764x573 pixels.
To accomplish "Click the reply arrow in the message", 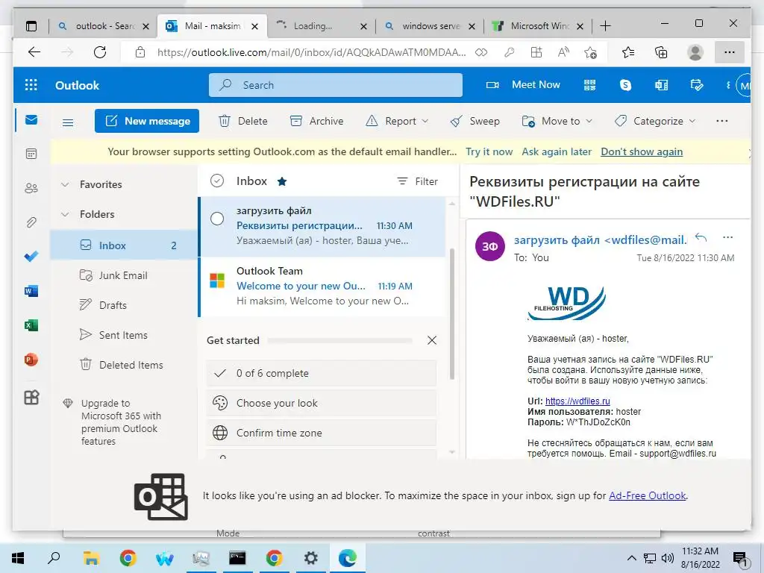I will coord(701,237).
